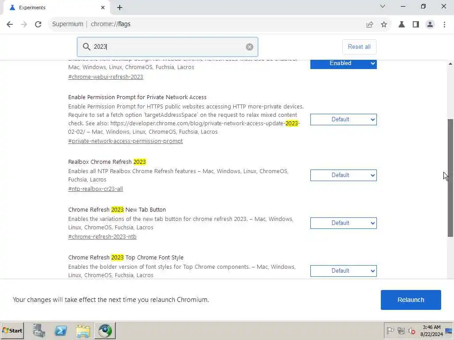Click the page vertical scrollbar thumb
The image size is (454, 340).
[x=450, y=178]
